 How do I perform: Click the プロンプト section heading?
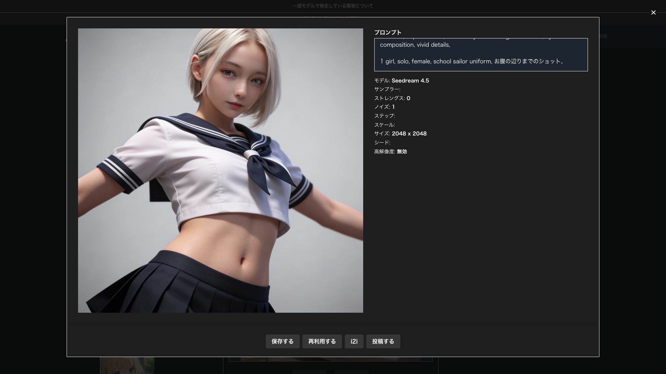[387, 32]
